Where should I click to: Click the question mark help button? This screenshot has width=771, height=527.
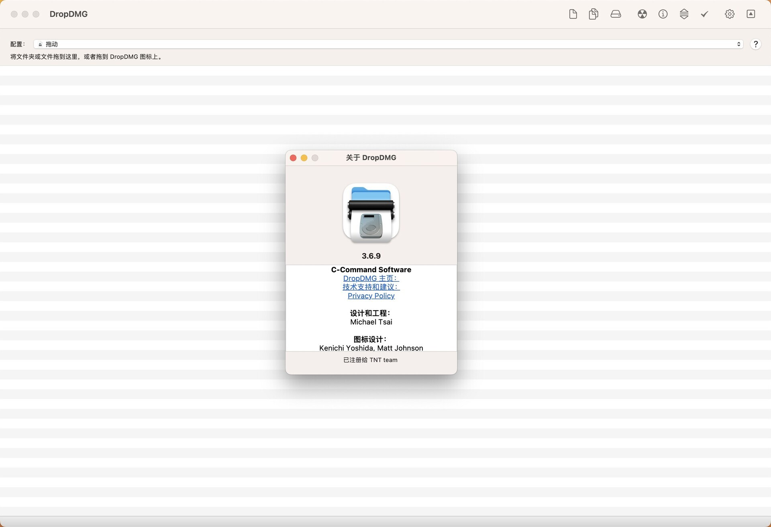(755, 44)
